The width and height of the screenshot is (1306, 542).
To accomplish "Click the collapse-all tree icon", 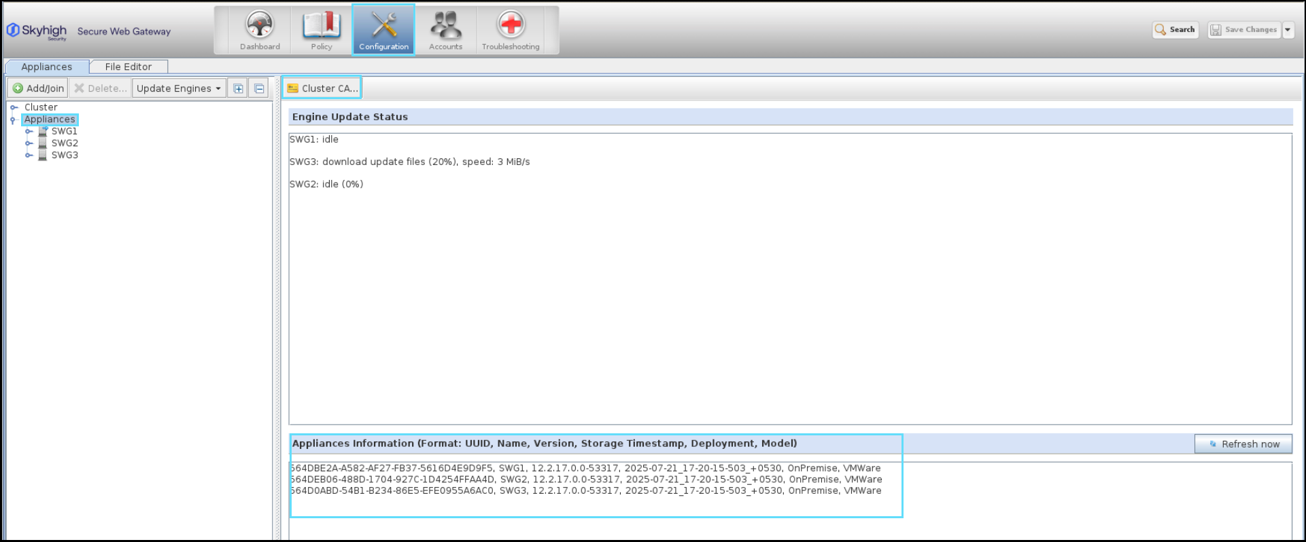I will pyautogui.click(x=259, y=88).
